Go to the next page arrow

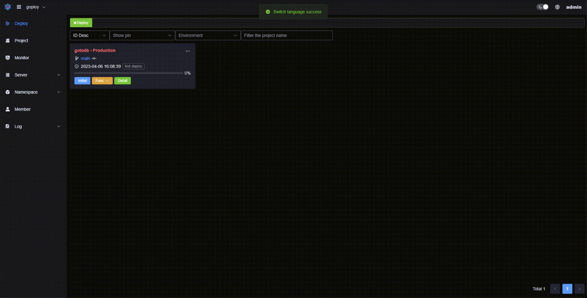pos(579,289)
